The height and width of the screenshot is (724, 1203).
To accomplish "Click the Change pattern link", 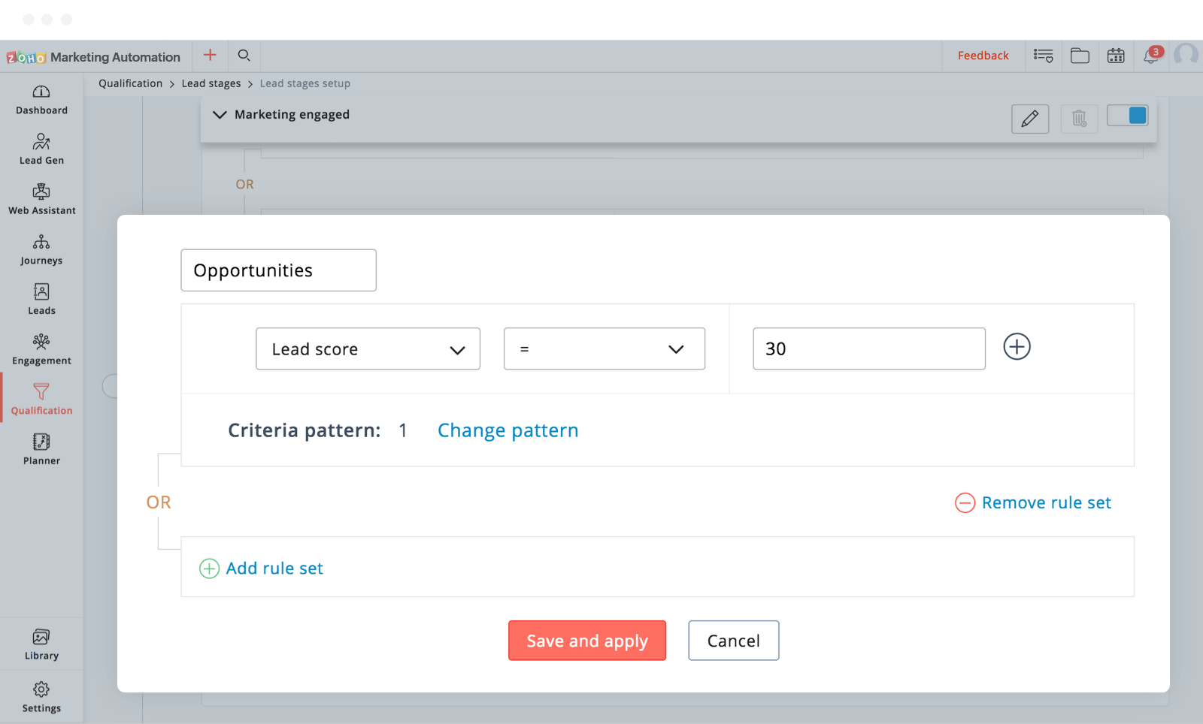I will pos(508,430).
